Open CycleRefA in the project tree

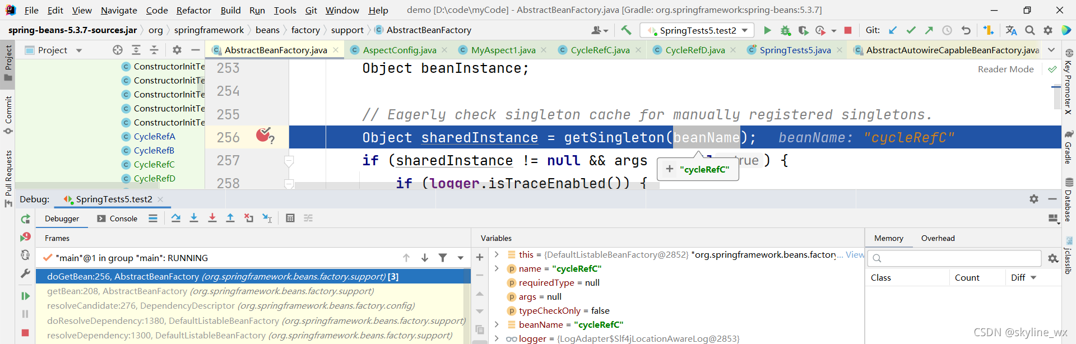tap(155, 136)
